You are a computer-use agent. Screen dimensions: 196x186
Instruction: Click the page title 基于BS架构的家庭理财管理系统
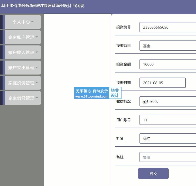coord(43,6)
